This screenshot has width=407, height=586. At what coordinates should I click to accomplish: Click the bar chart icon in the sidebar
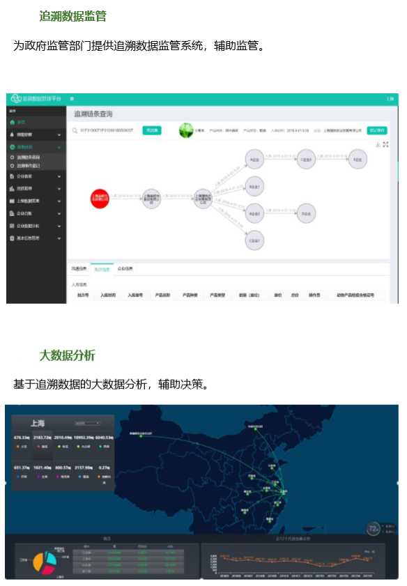pyautogui.click(x=12, y=189)
